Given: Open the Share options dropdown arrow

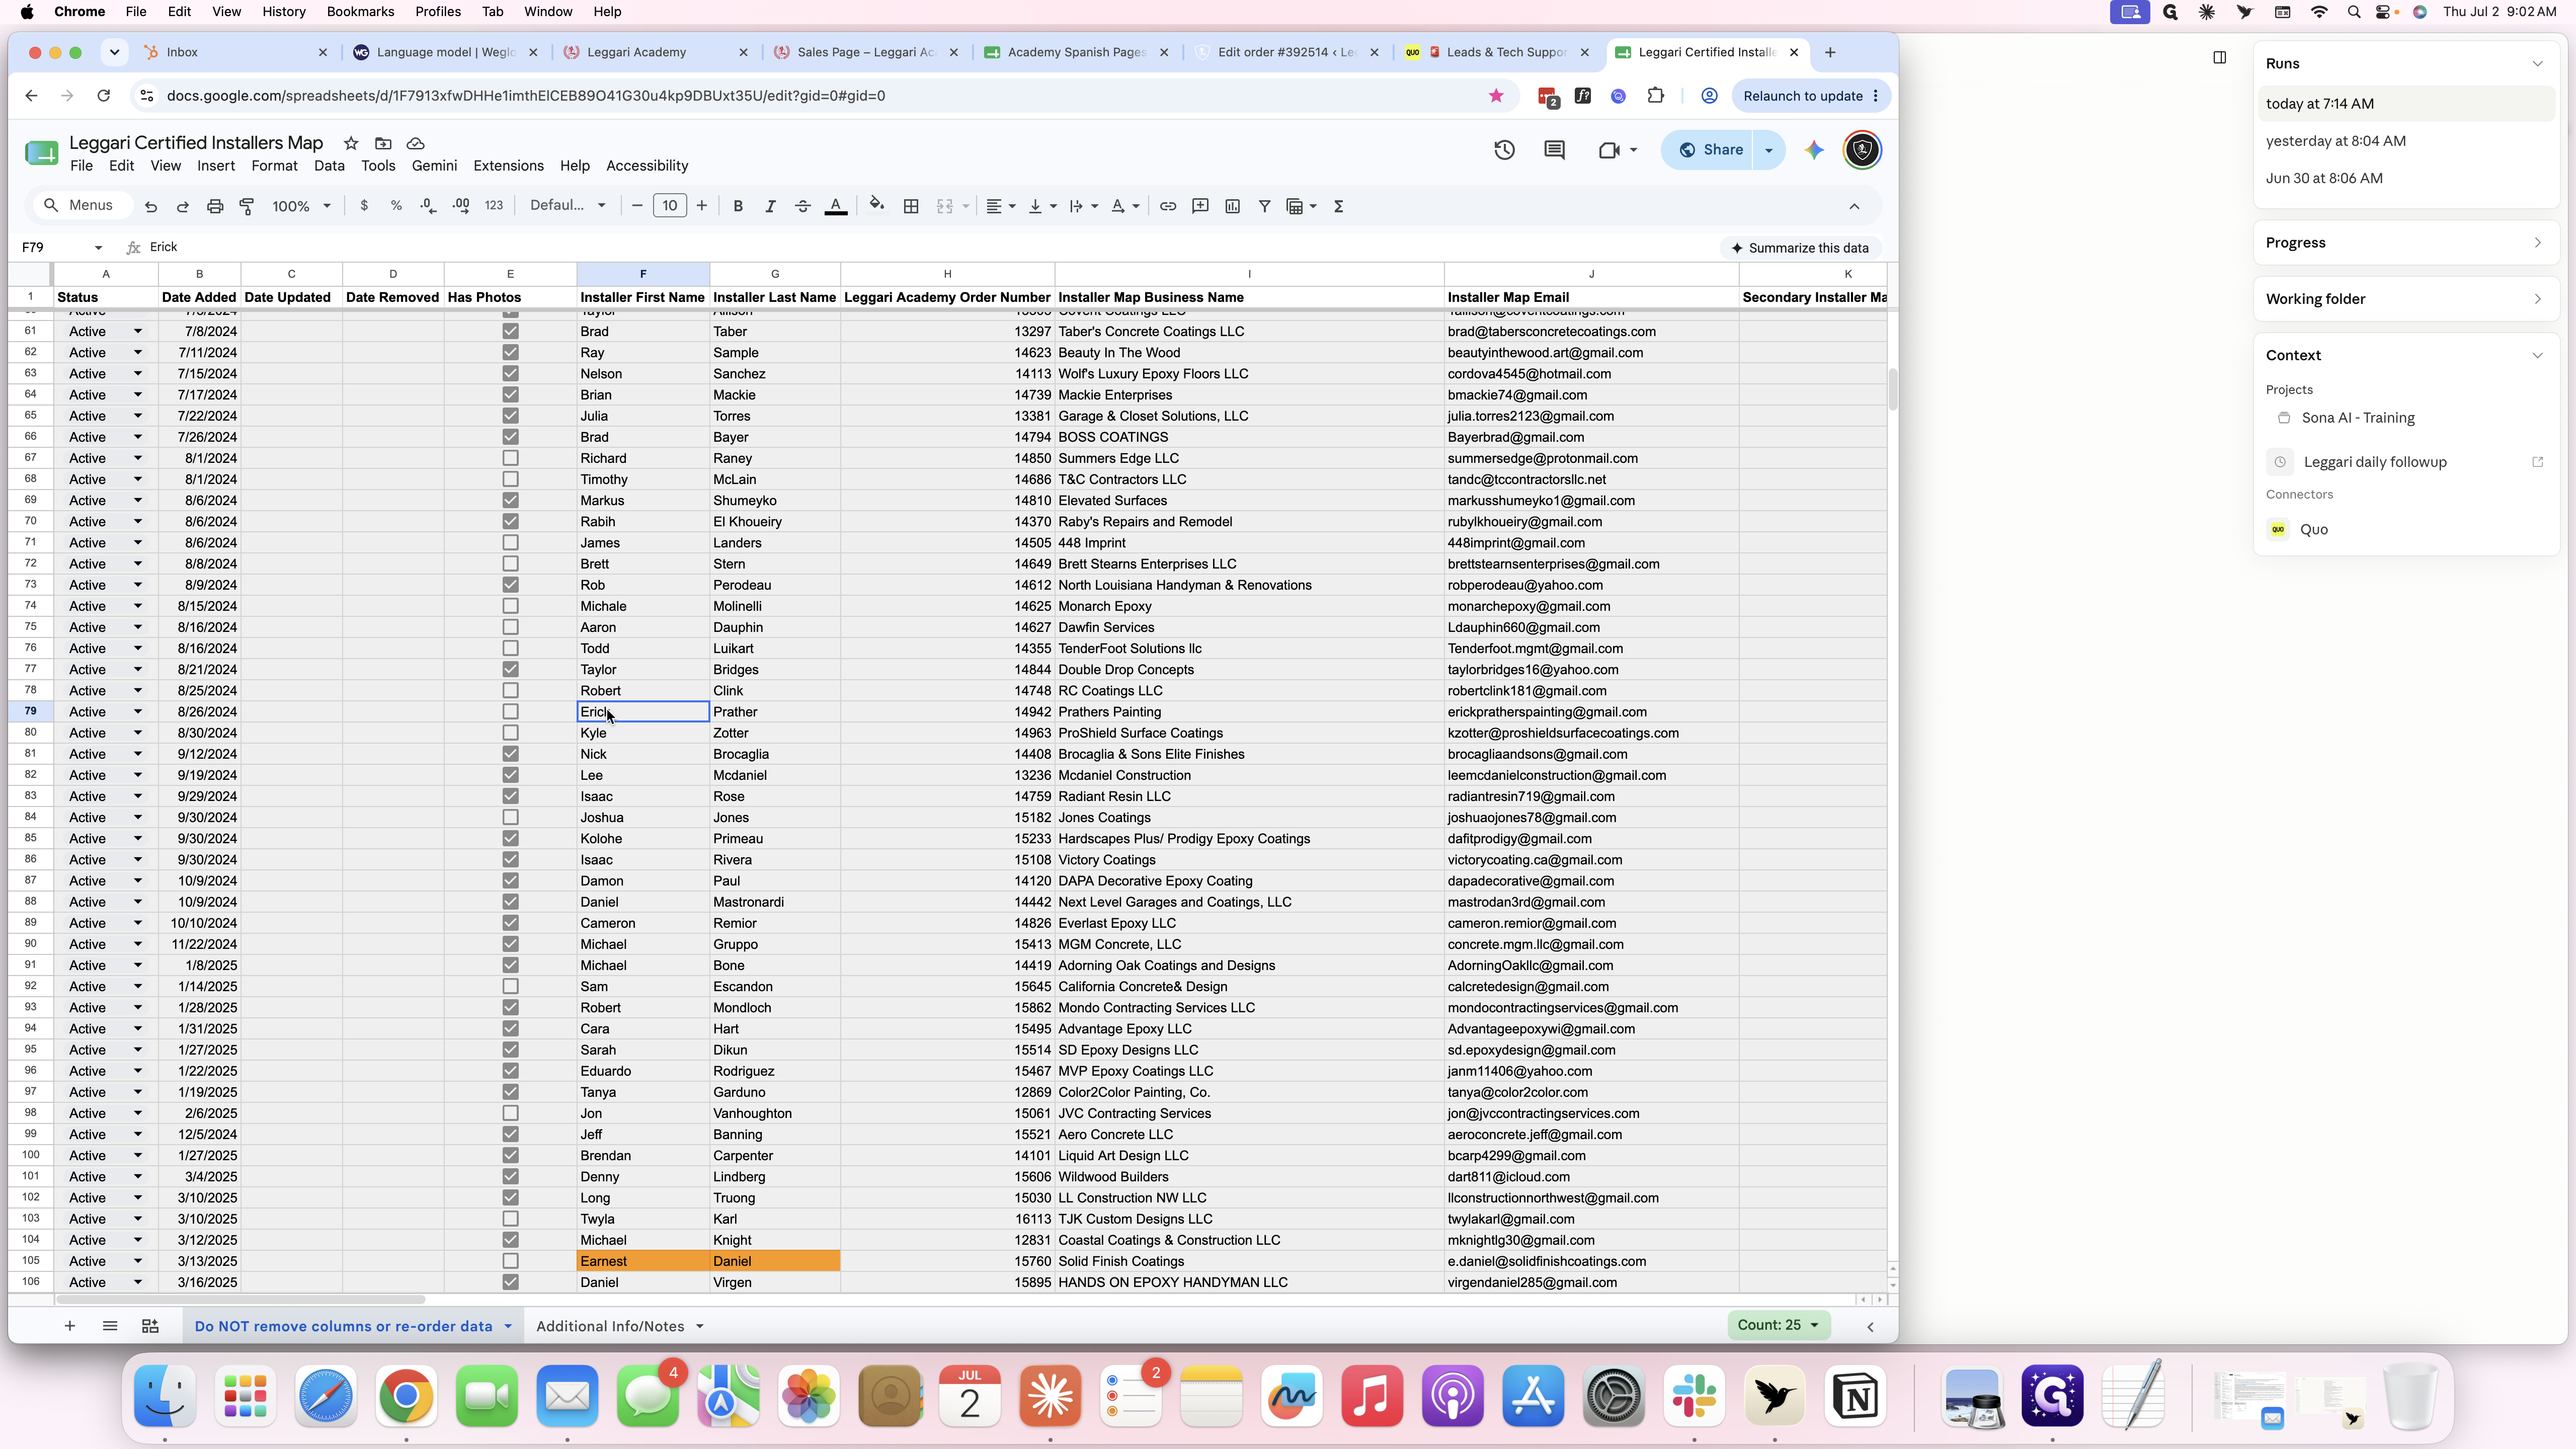Looking at the screenshot, I should tap(1768, 150).
